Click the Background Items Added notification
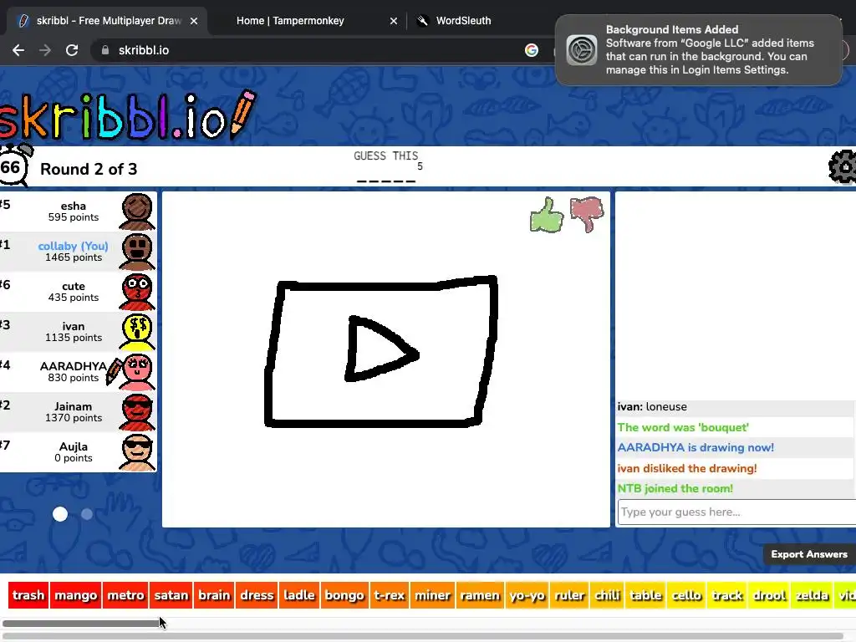Image resolution: width=856 pixels, height=642 pixels. (699, 50)
